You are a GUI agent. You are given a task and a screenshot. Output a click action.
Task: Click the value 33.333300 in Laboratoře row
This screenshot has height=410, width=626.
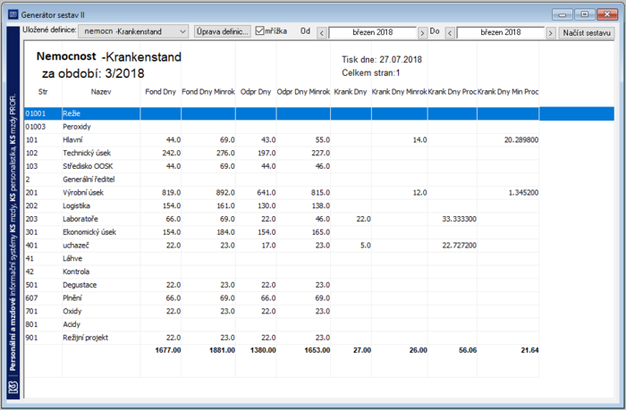(x=459, y=219)
